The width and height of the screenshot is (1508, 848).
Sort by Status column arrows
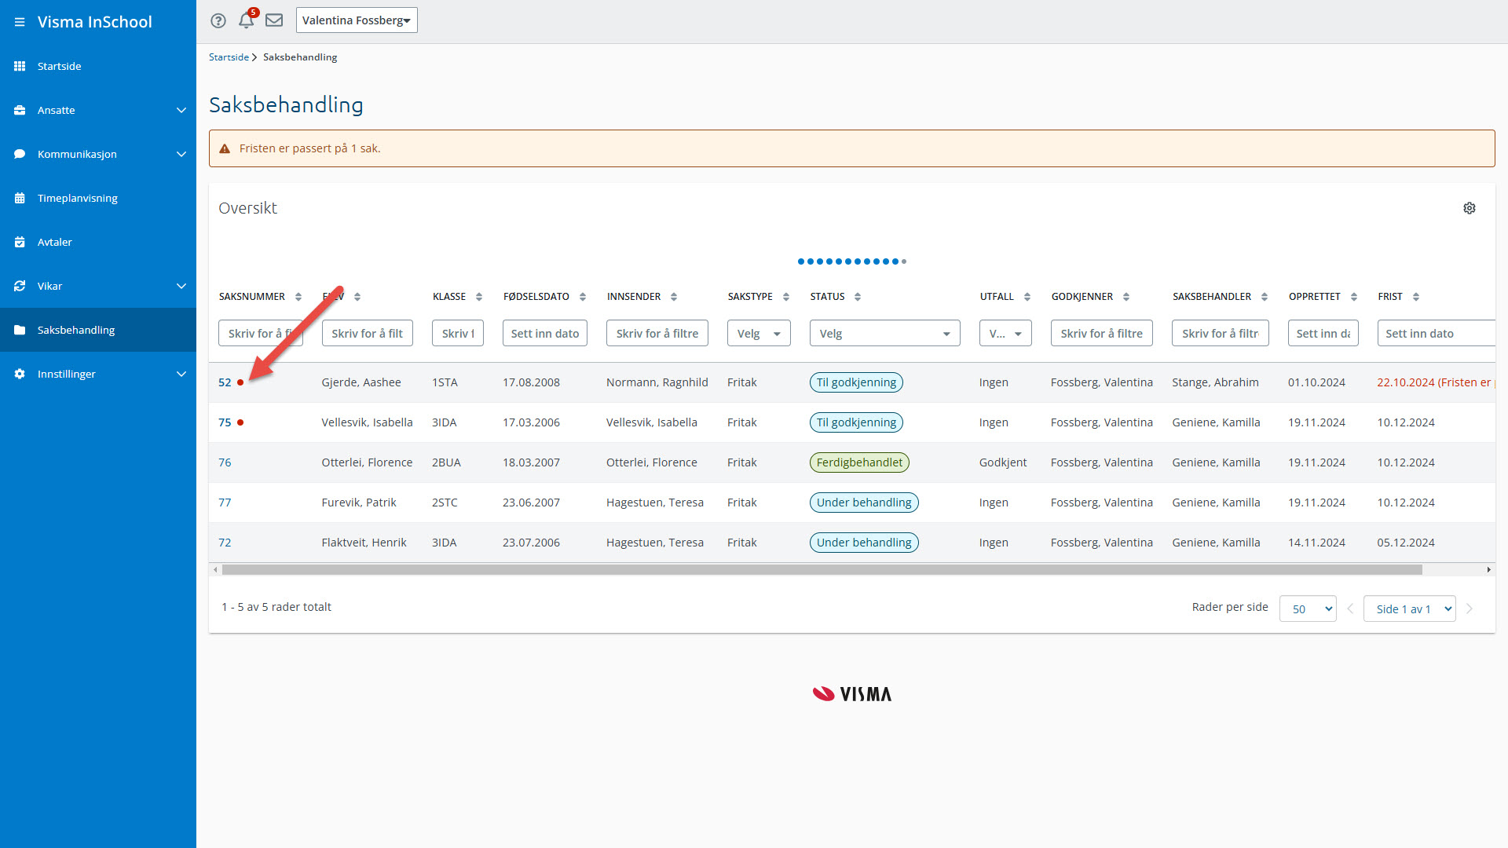point(858,297)
